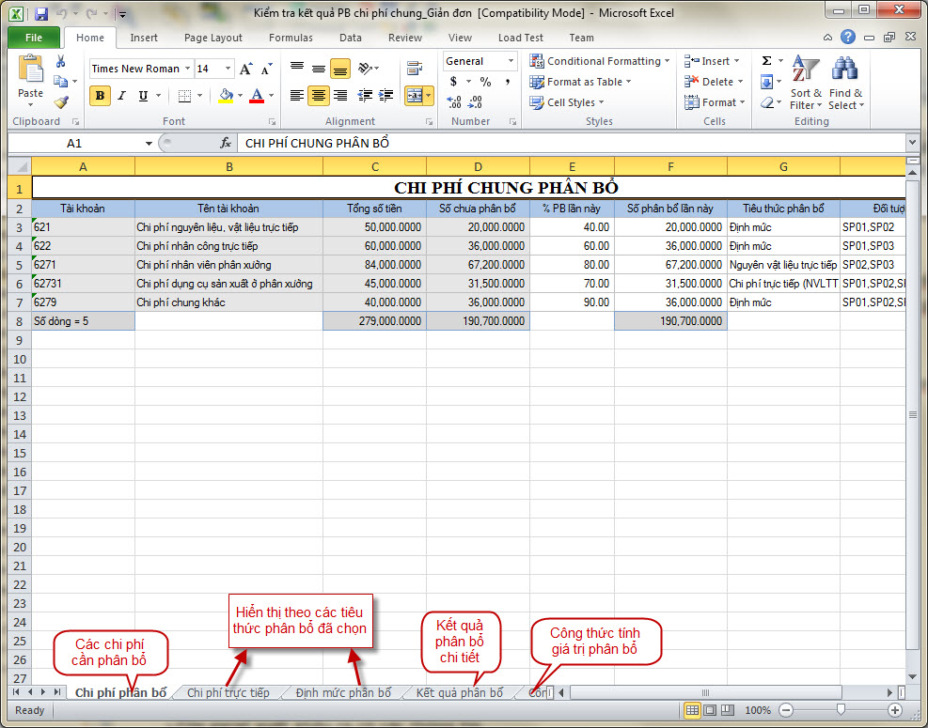Screen dimensions: 928x728
Task: Click Decrease Indent icon
Action: (x=365, y=95)
